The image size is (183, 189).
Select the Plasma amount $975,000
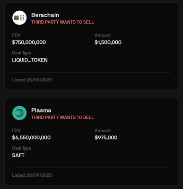coord(106,137)
